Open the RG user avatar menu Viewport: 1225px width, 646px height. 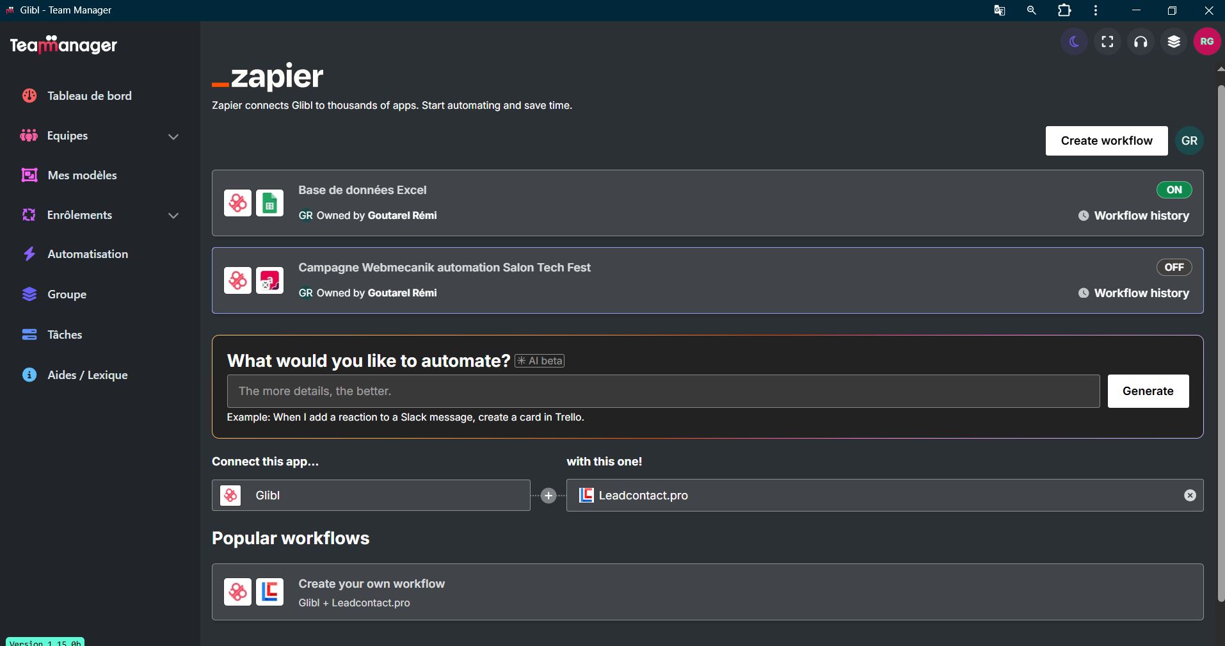click(1207, 42)
